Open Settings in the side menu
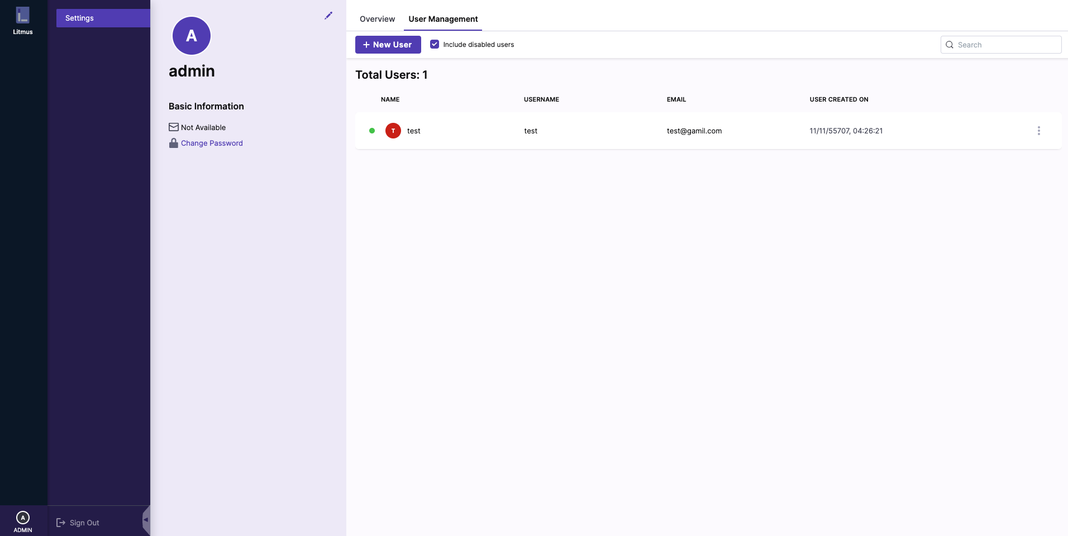 tap(103, 18)
